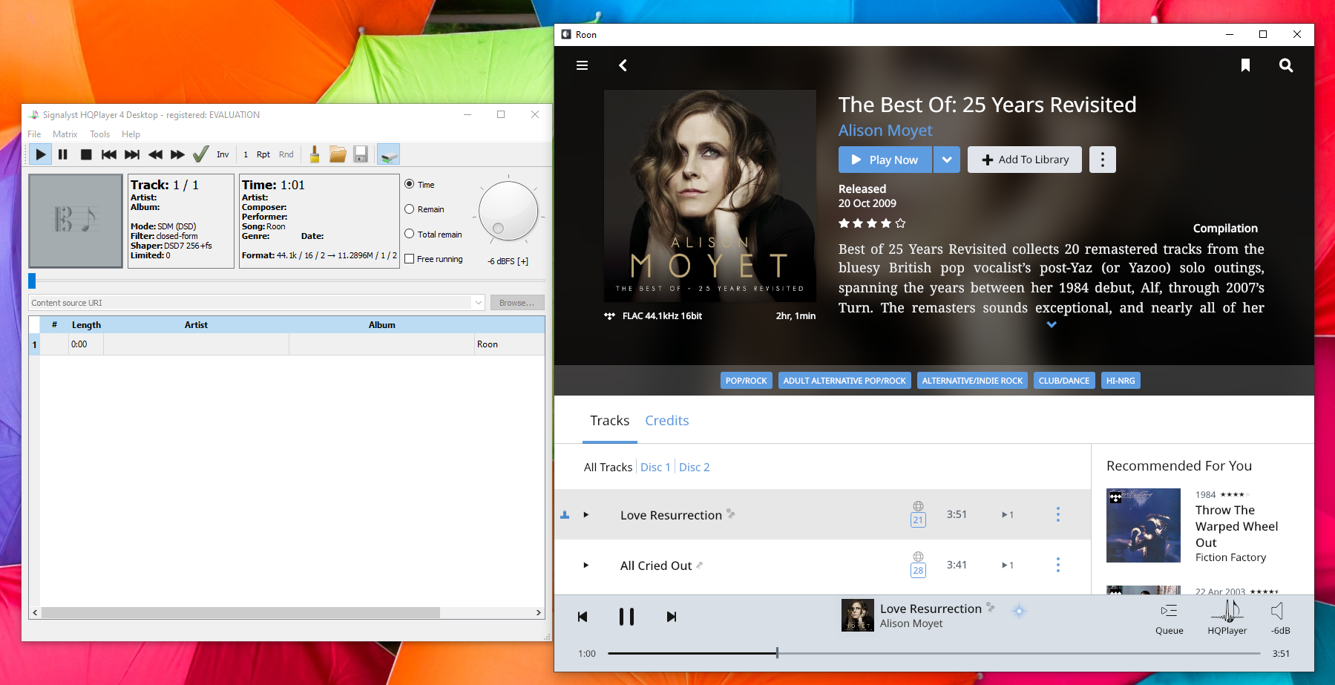
Task: Switch to the Credits tab in Roon
Action: point(667,421)
